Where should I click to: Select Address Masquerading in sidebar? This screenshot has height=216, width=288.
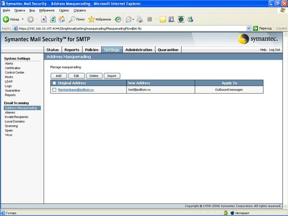[22, 108]
